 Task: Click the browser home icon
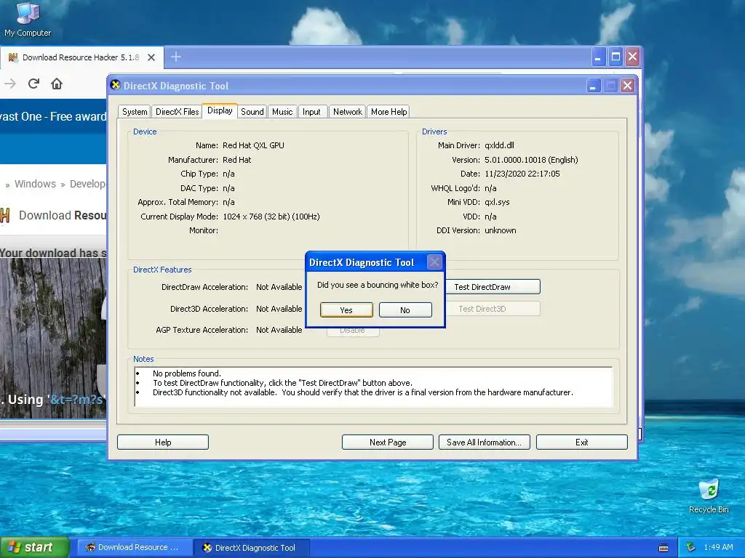click(x=57, y=84)
